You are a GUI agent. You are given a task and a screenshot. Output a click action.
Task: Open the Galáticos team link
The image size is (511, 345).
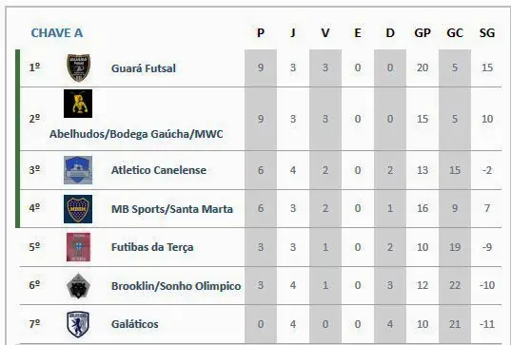(134, 324)
